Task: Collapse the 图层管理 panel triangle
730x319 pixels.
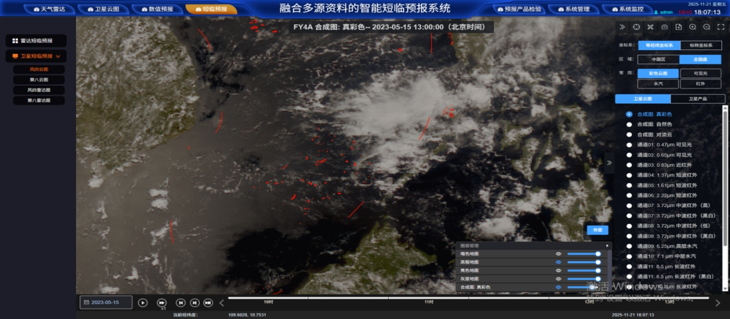Action: [607, 245]
